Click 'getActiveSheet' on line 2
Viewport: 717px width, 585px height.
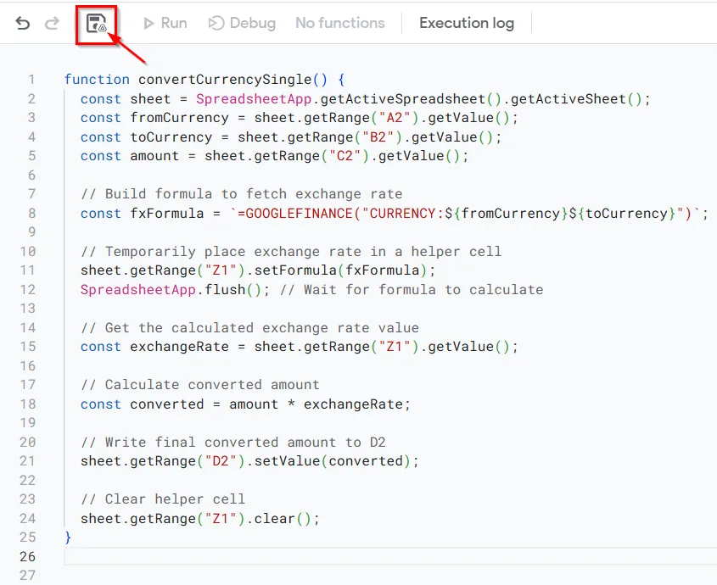click(568, 98)
